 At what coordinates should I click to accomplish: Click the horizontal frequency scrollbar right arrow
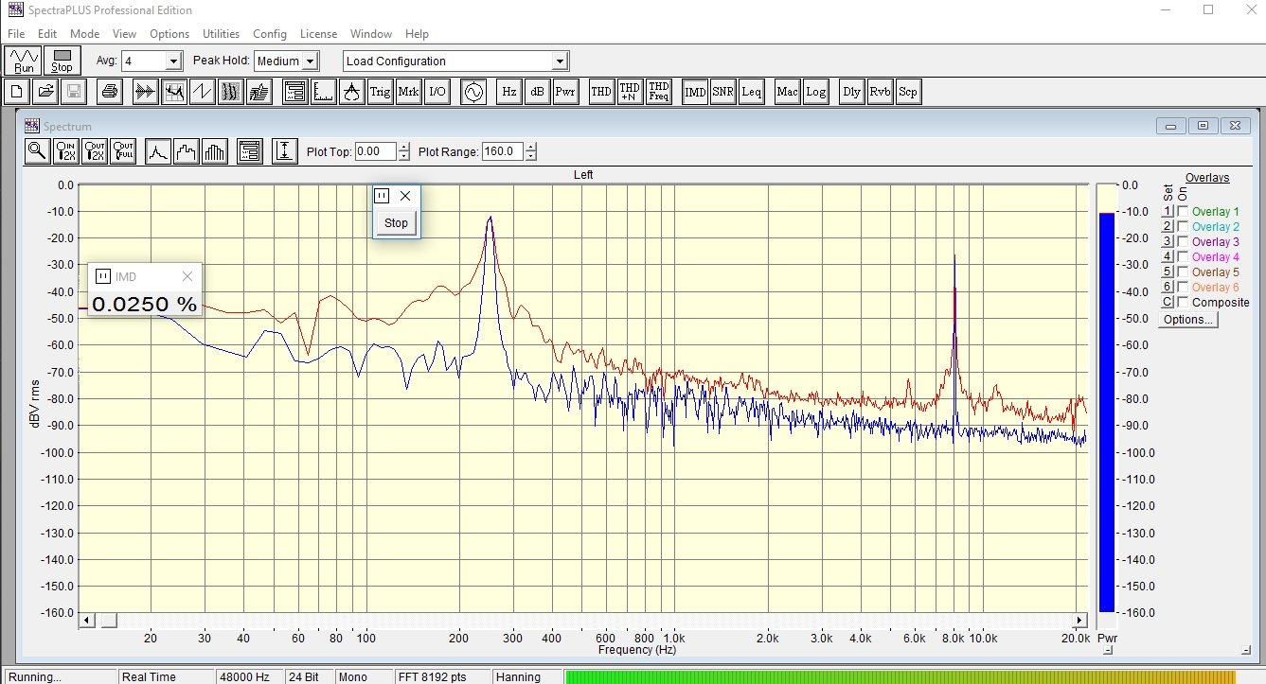pos(1079,621)
